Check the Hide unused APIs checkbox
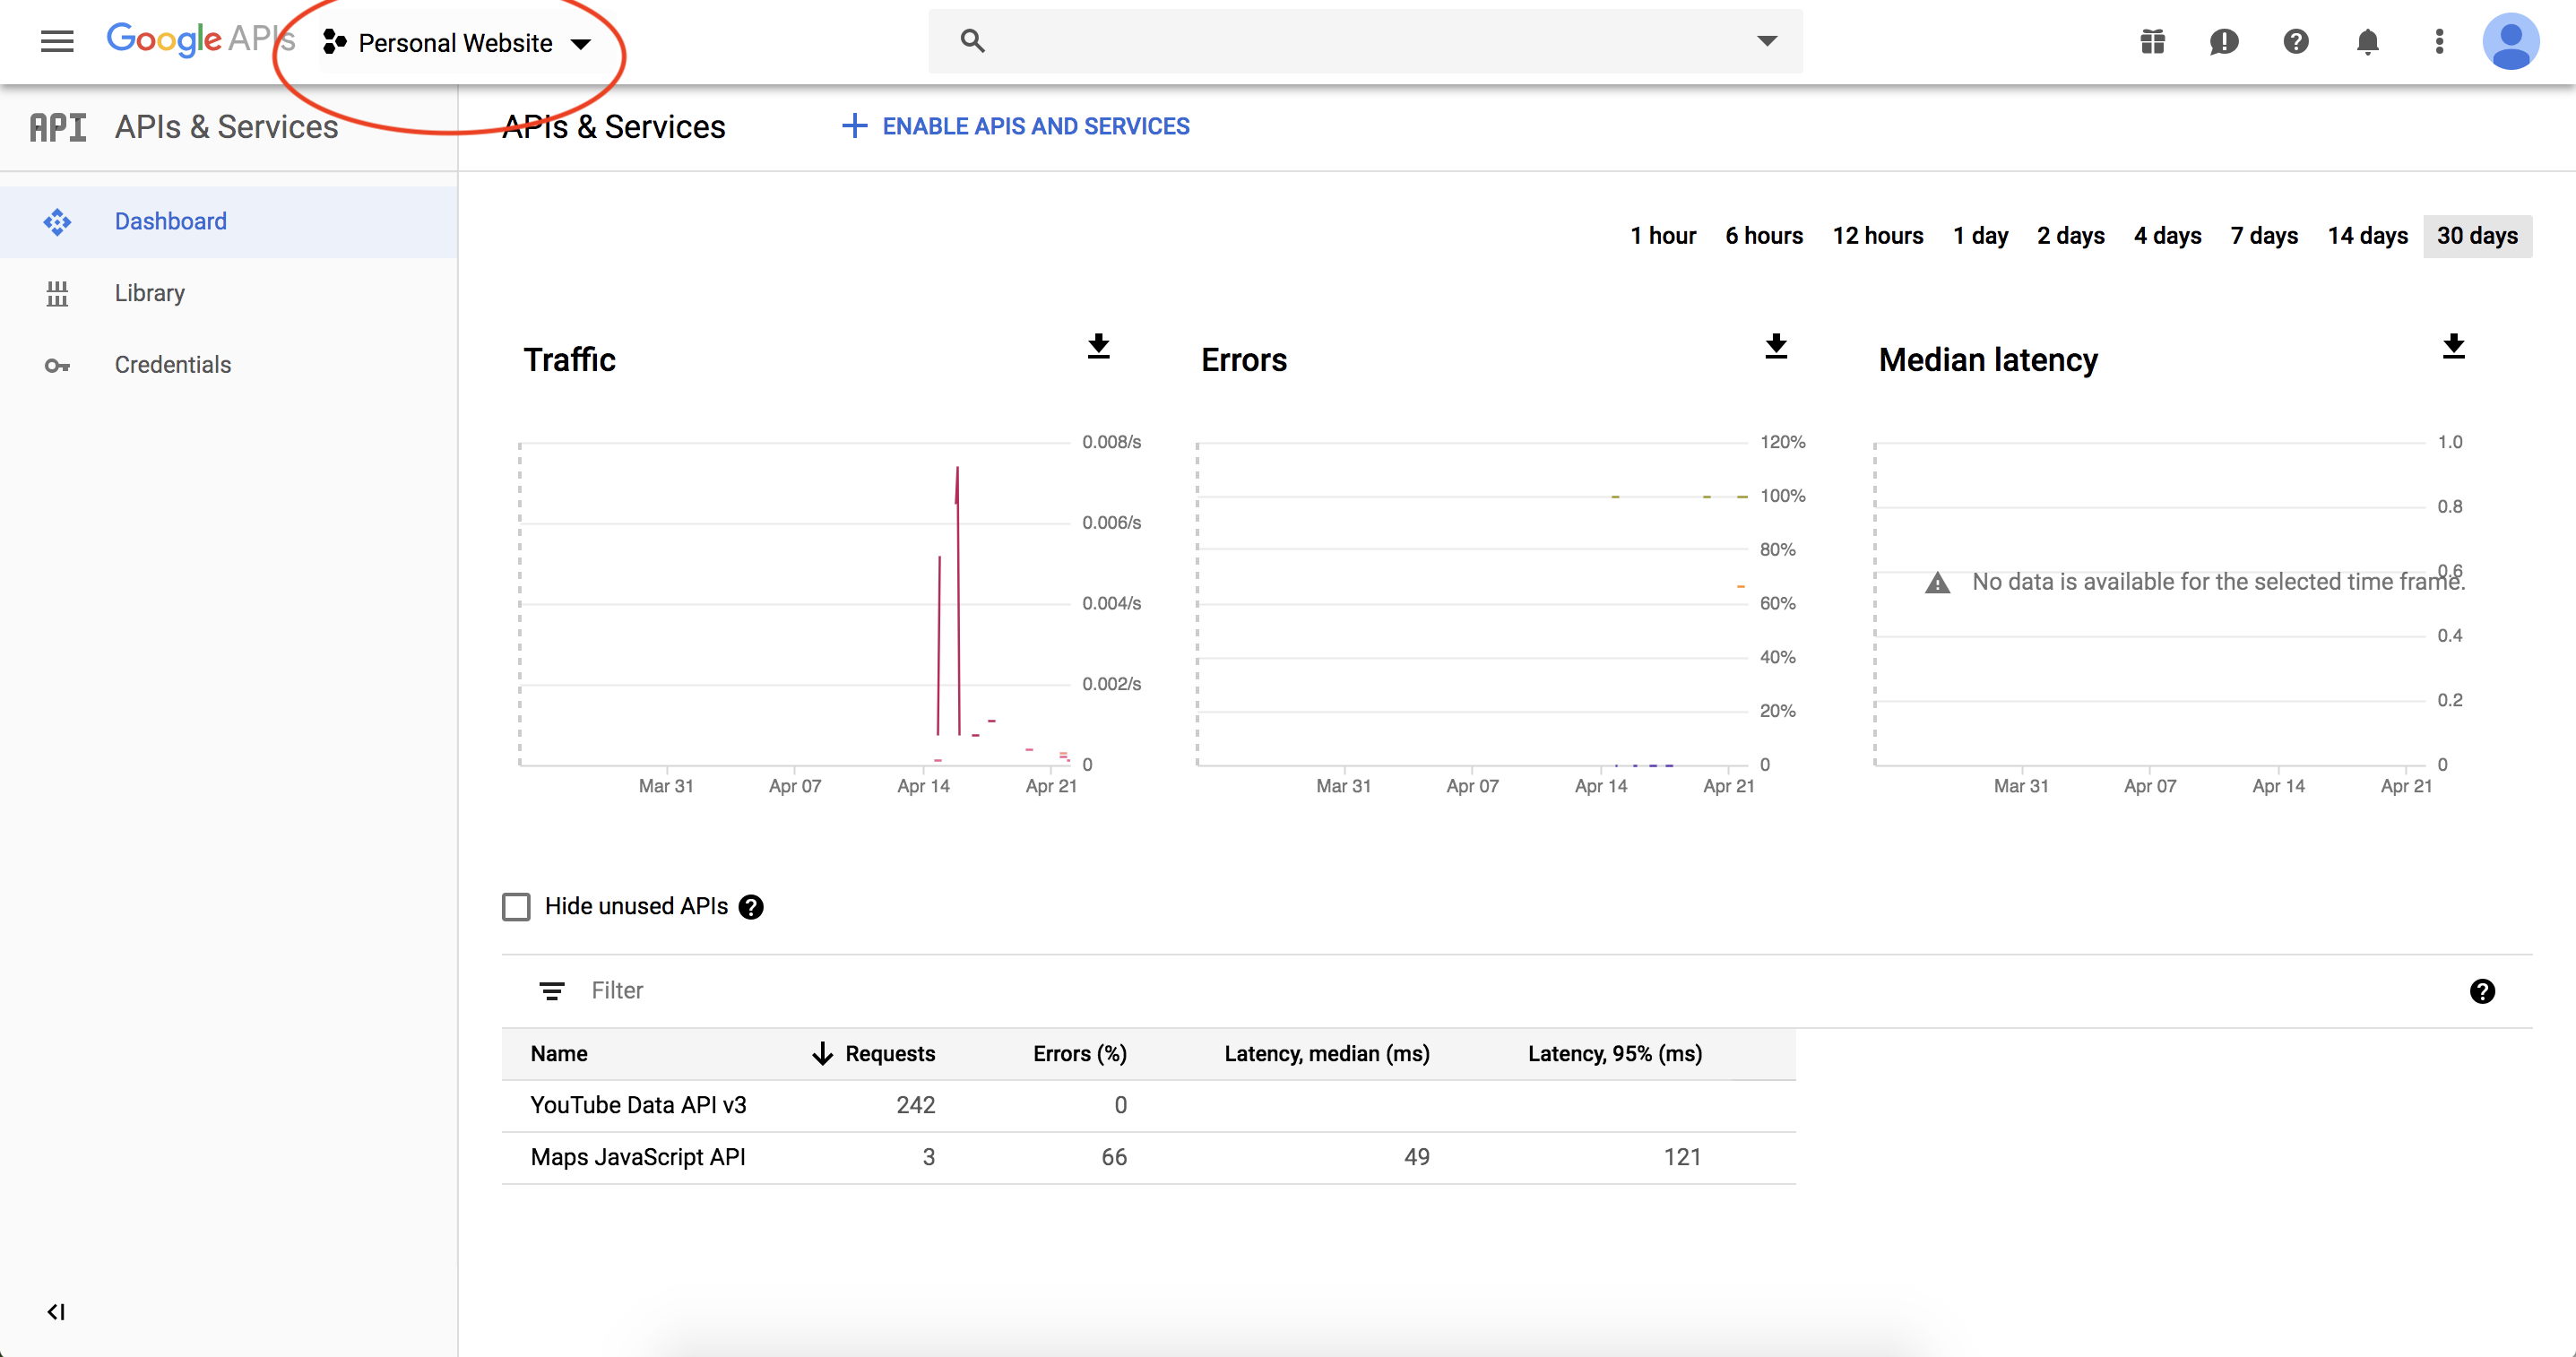The image size is (2576, 1357). (516, 906)
